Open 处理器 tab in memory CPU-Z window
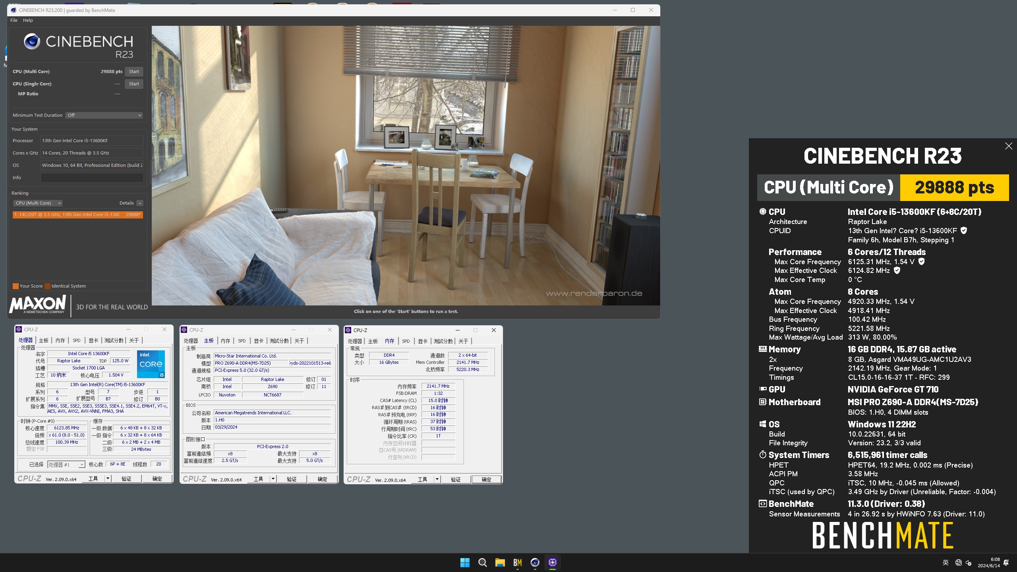The image size is (1017, 572). pos(355,341)
